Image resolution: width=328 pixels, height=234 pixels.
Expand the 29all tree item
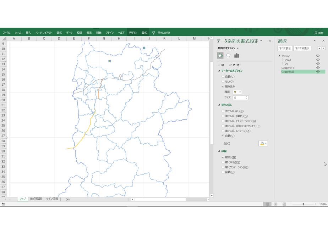click(x=283, y=60)
